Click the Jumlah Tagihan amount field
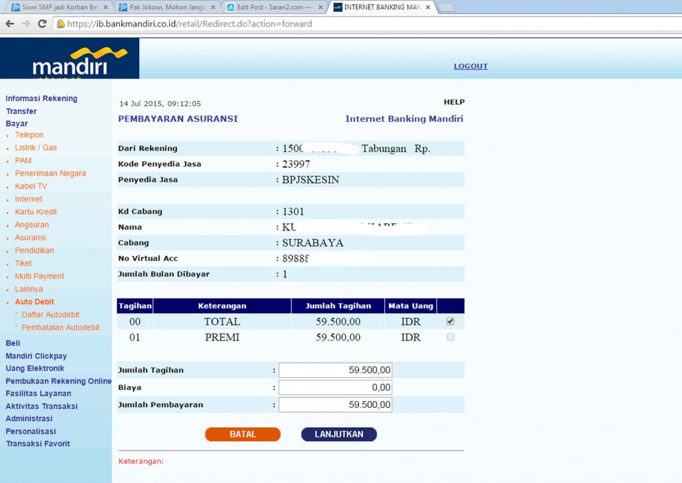The height and width of the screenshot is (483, 682). (336, 370)
